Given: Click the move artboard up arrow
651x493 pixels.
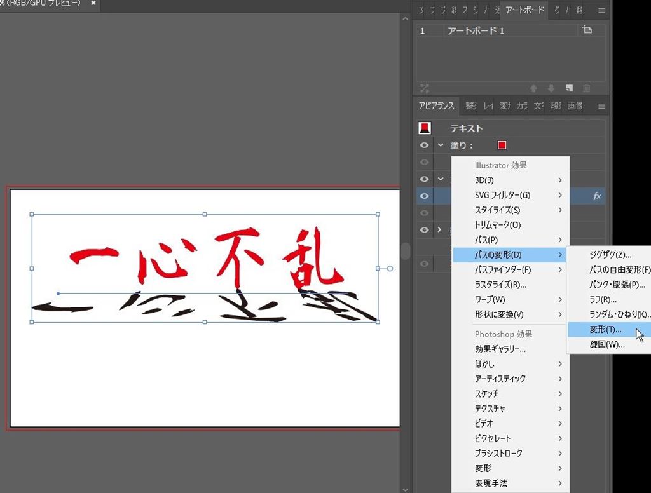Looking at the screenshot, I should (534, 88).
